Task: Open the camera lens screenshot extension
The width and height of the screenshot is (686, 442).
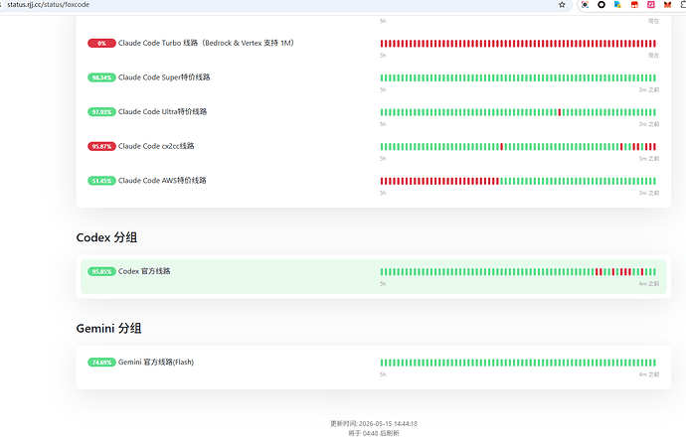Action: (585, 5)
